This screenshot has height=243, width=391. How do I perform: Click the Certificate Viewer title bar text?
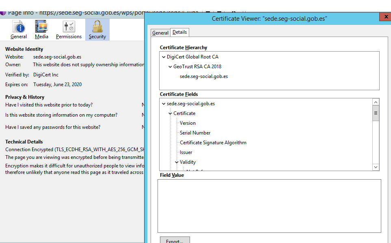pos(269,19)
